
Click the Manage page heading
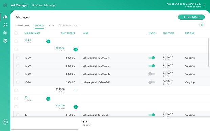pyautogui.click(x=22, y=17)
